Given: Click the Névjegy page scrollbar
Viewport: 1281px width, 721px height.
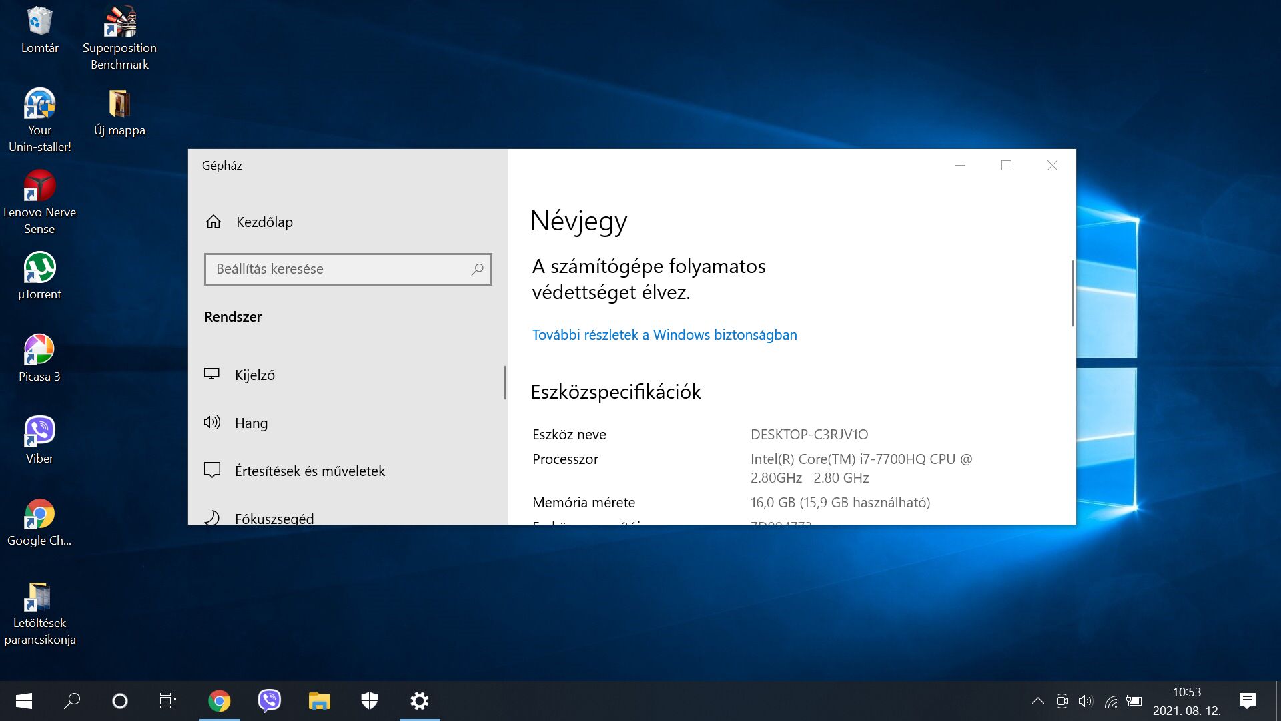Looking at the screenshot, I should click(x=1073, y=294).
